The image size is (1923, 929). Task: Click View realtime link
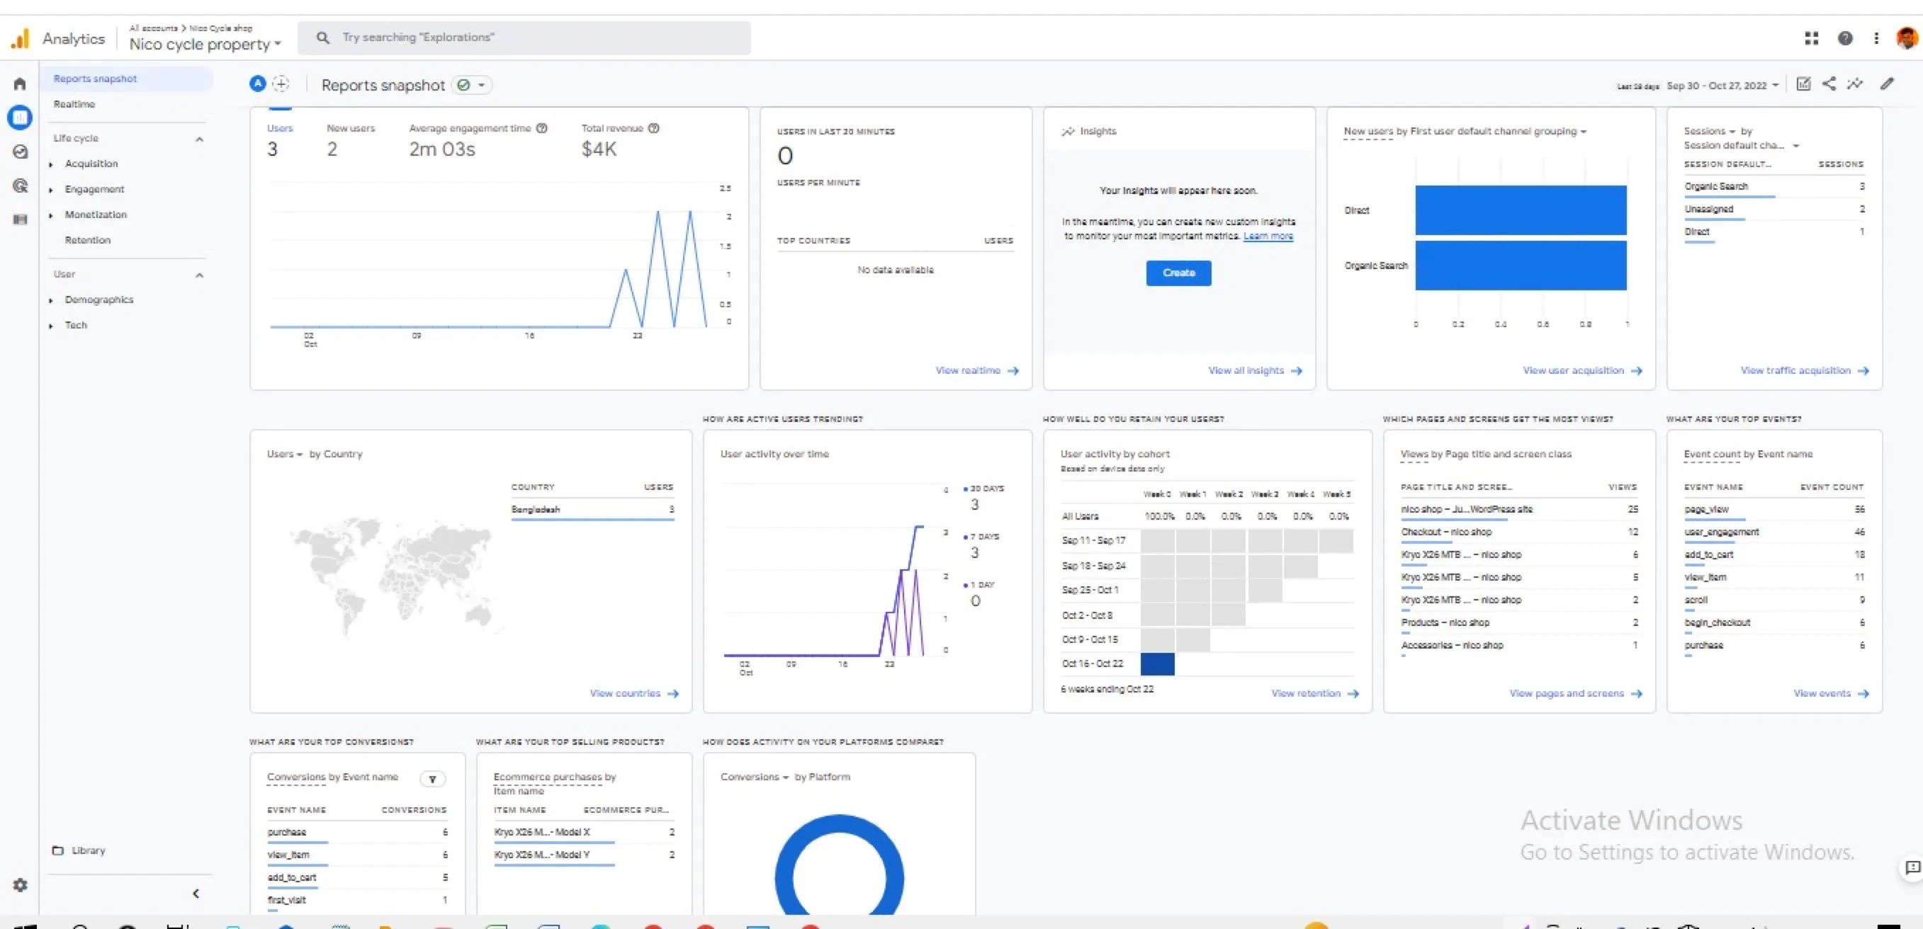tap(976, 371)
